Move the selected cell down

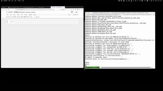click(x=19, y=17)
